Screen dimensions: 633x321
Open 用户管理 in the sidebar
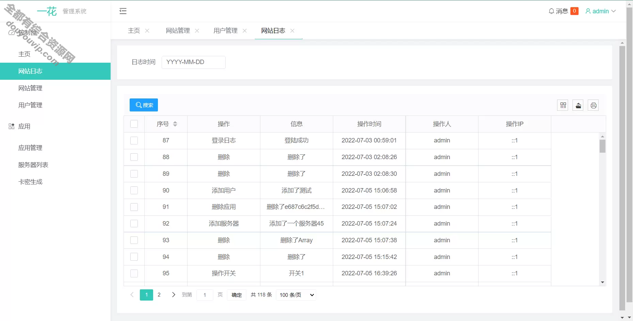(55, 105)
